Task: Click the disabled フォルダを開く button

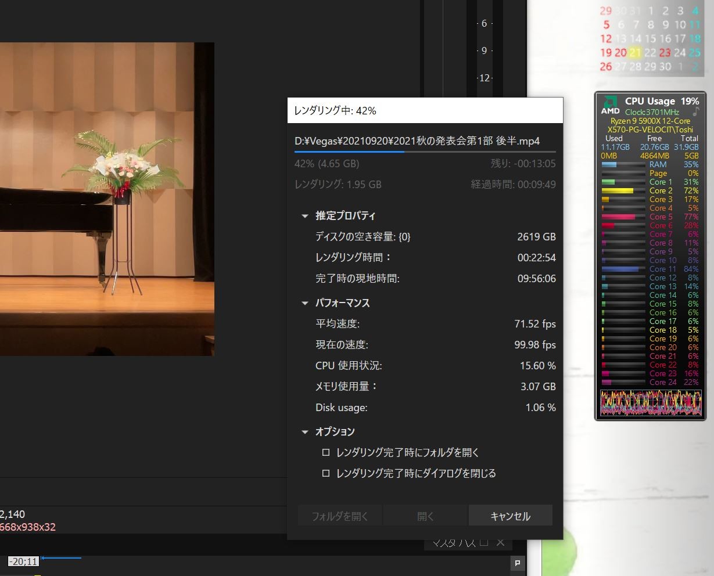Action: click(340, 516)
